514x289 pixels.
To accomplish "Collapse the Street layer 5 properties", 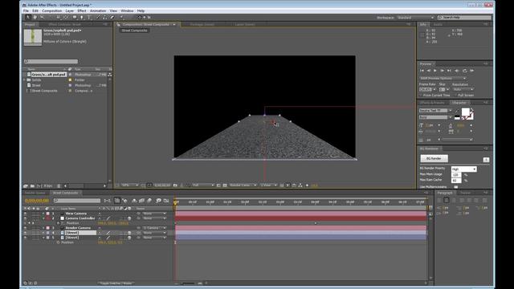I will coord(43,238).
